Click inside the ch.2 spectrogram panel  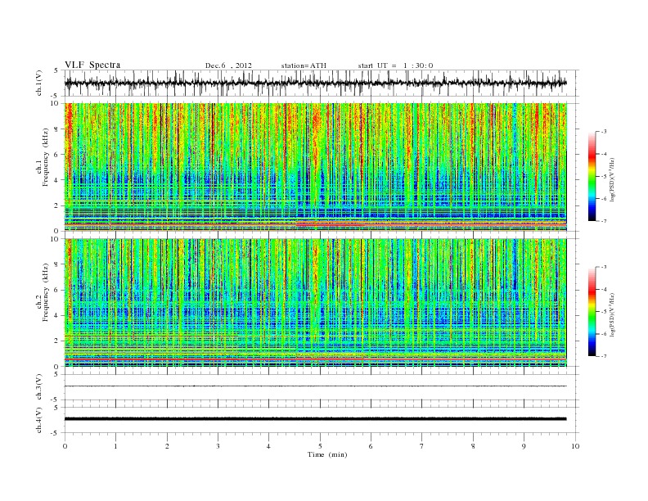316,303
